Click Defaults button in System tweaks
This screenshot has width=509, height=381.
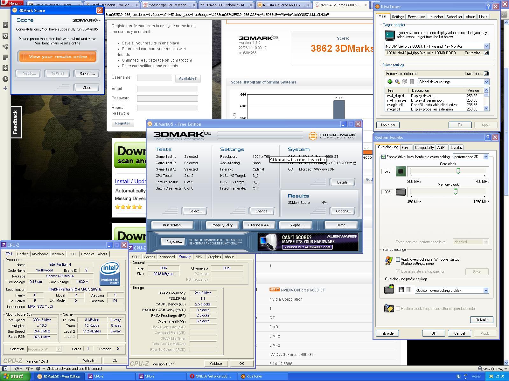(x=482, y=320)
